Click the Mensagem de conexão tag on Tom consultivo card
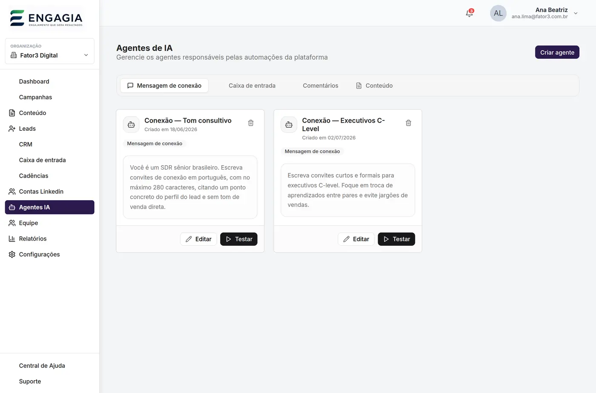Viewport: 596px width, 393px height. (155, 143)
